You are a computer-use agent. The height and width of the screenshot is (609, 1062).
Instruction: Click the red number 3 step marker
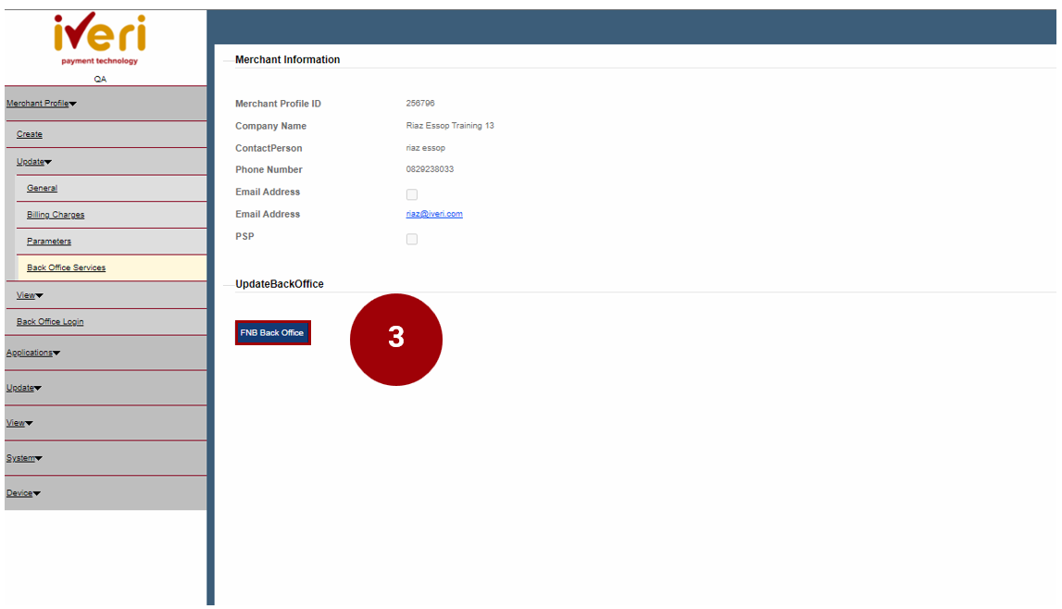(395, 339)
